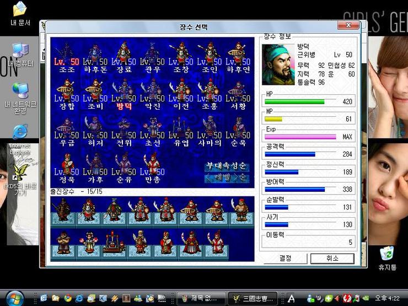The width and height of the screenshot is (408, 306).
Task: Open 내 문서 desktop icon
Action: coord(20,14)
